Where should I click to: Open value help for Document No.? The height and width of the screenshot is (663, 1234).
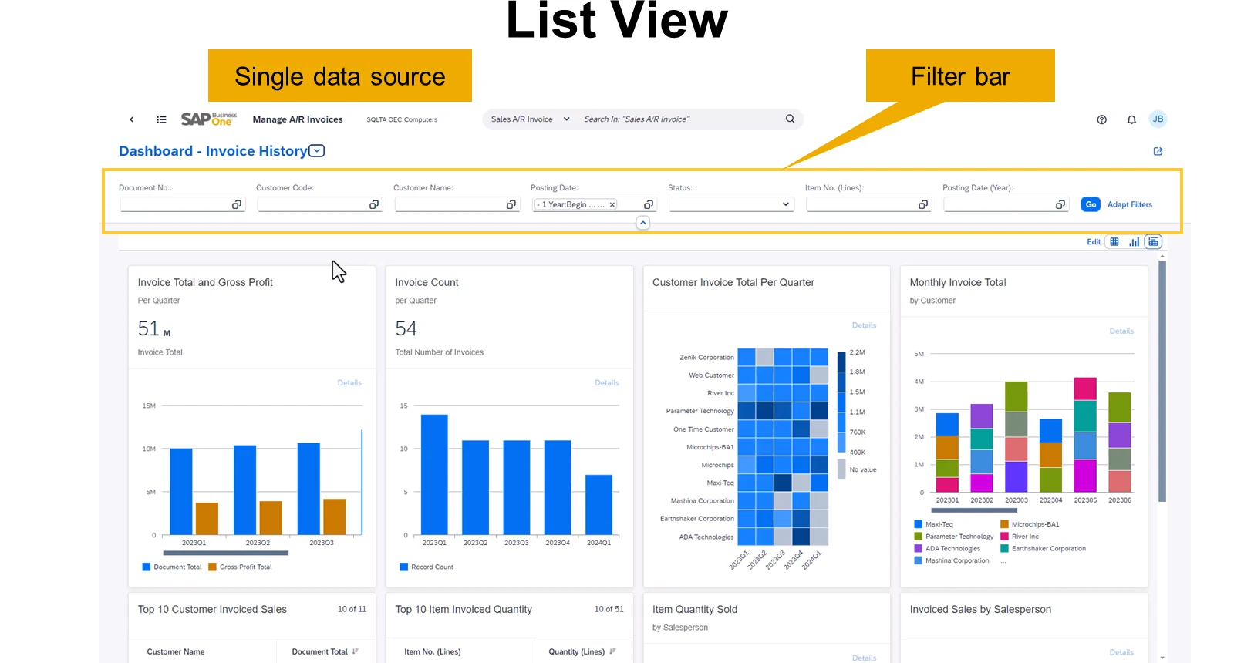point(236,204)
